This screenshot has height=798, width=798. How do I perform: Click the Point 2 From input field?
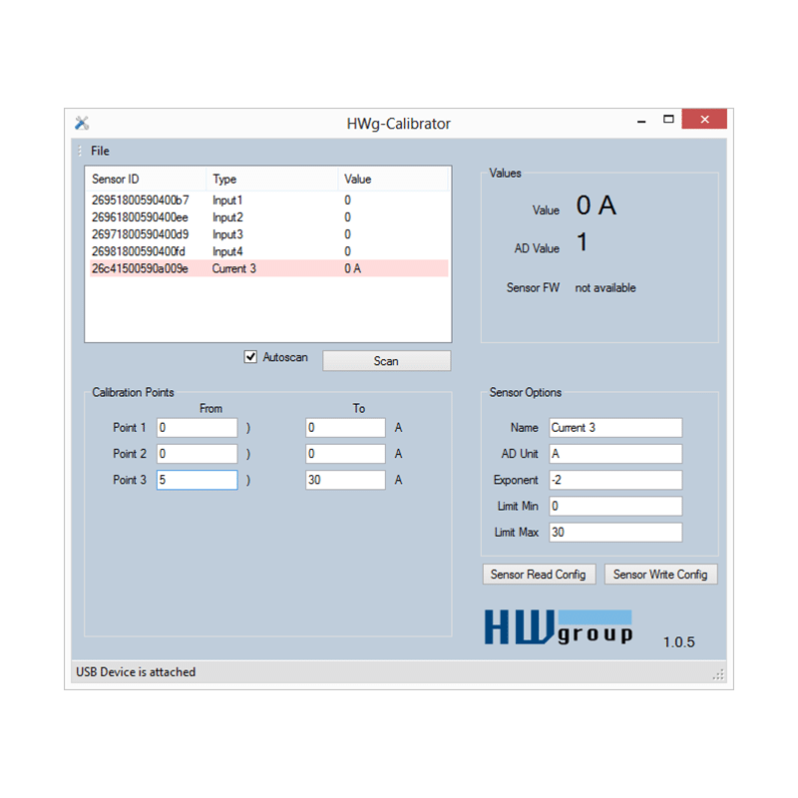point(197,454)
